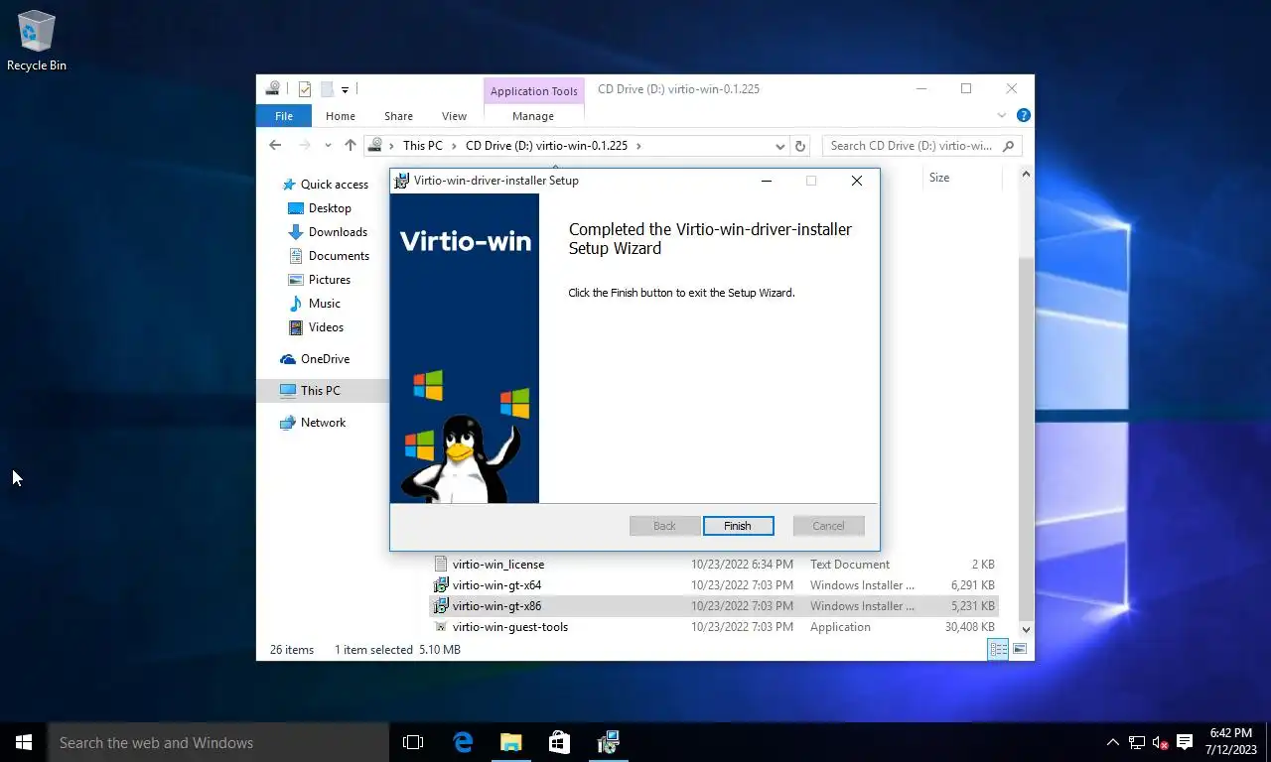Open Pictures in the navigation pane

click(330, 280)
